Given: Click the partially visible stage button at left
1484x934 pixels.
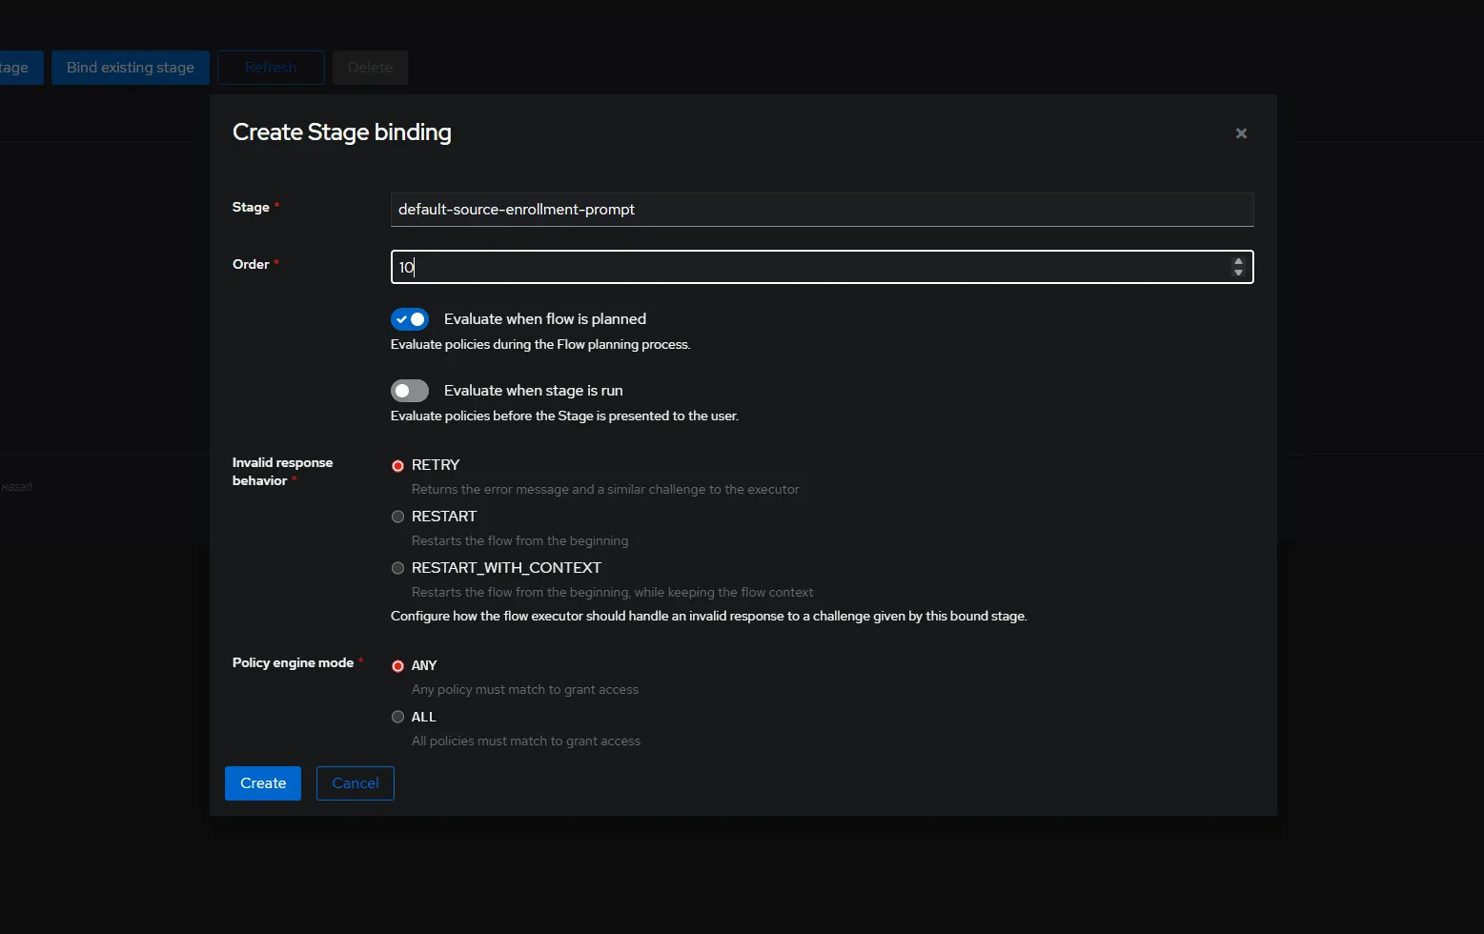Looking at the screenshot, I should [17, 68].
